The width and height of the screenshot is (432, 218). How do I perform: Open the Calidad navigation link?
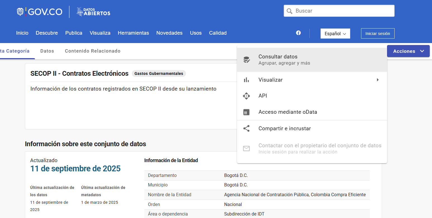coord(218,33)
